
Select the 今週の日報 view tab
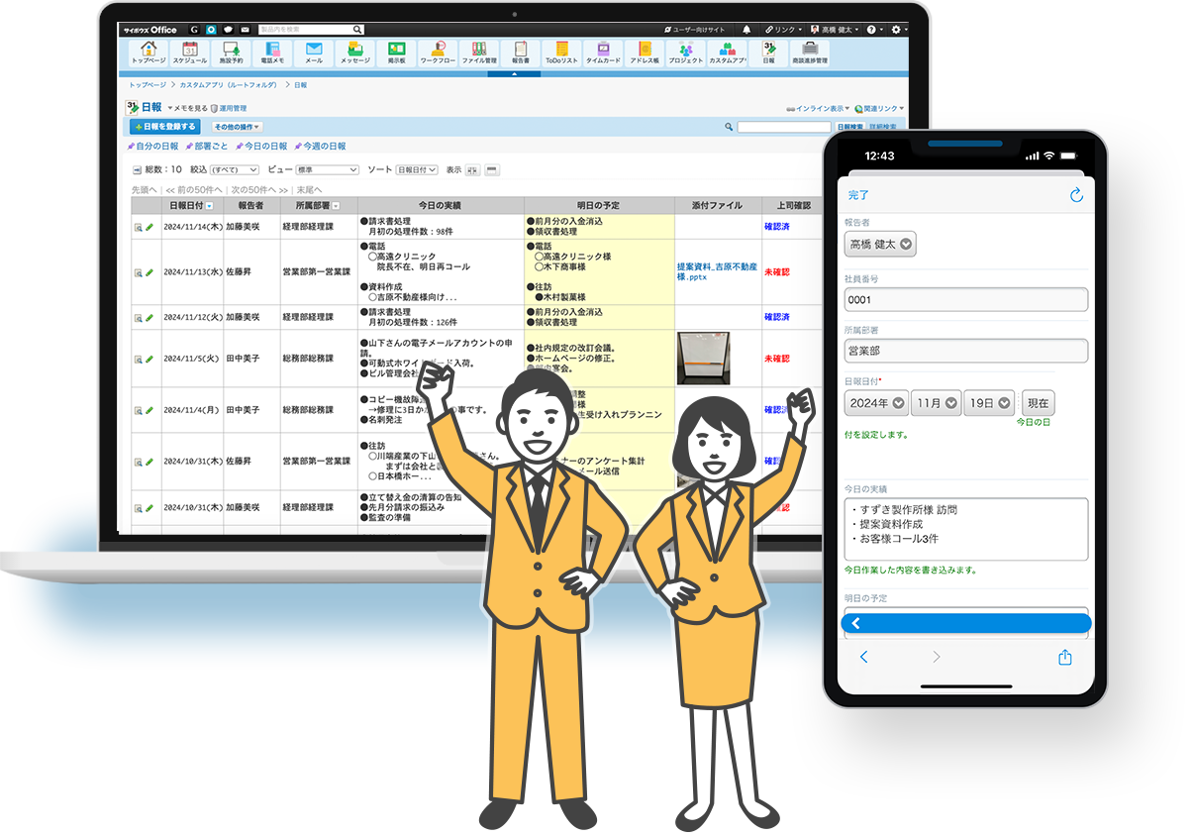(x=320, y=147)
